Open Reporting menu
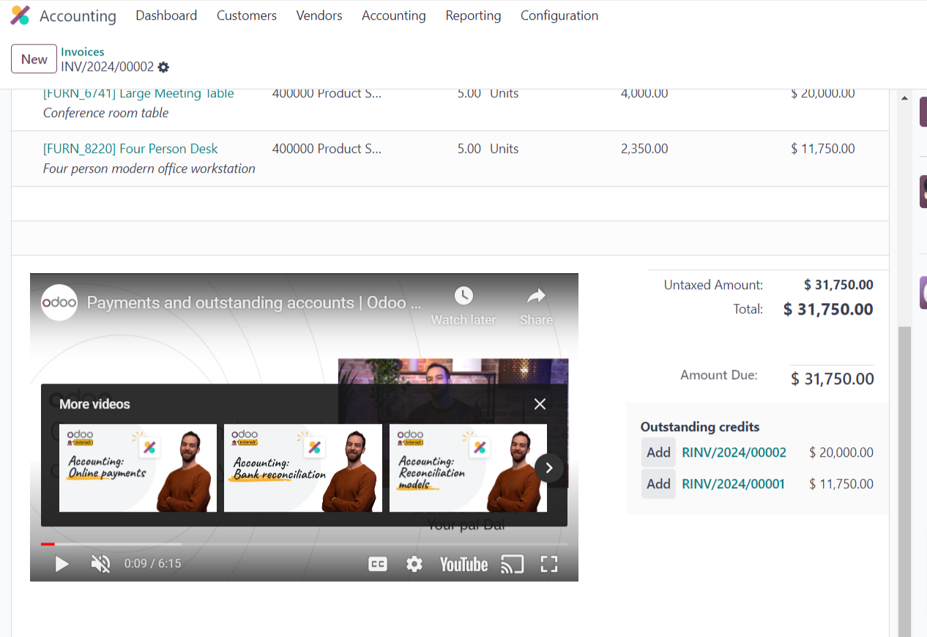Viewport: 927px width, 637px height. pos(474,15)
